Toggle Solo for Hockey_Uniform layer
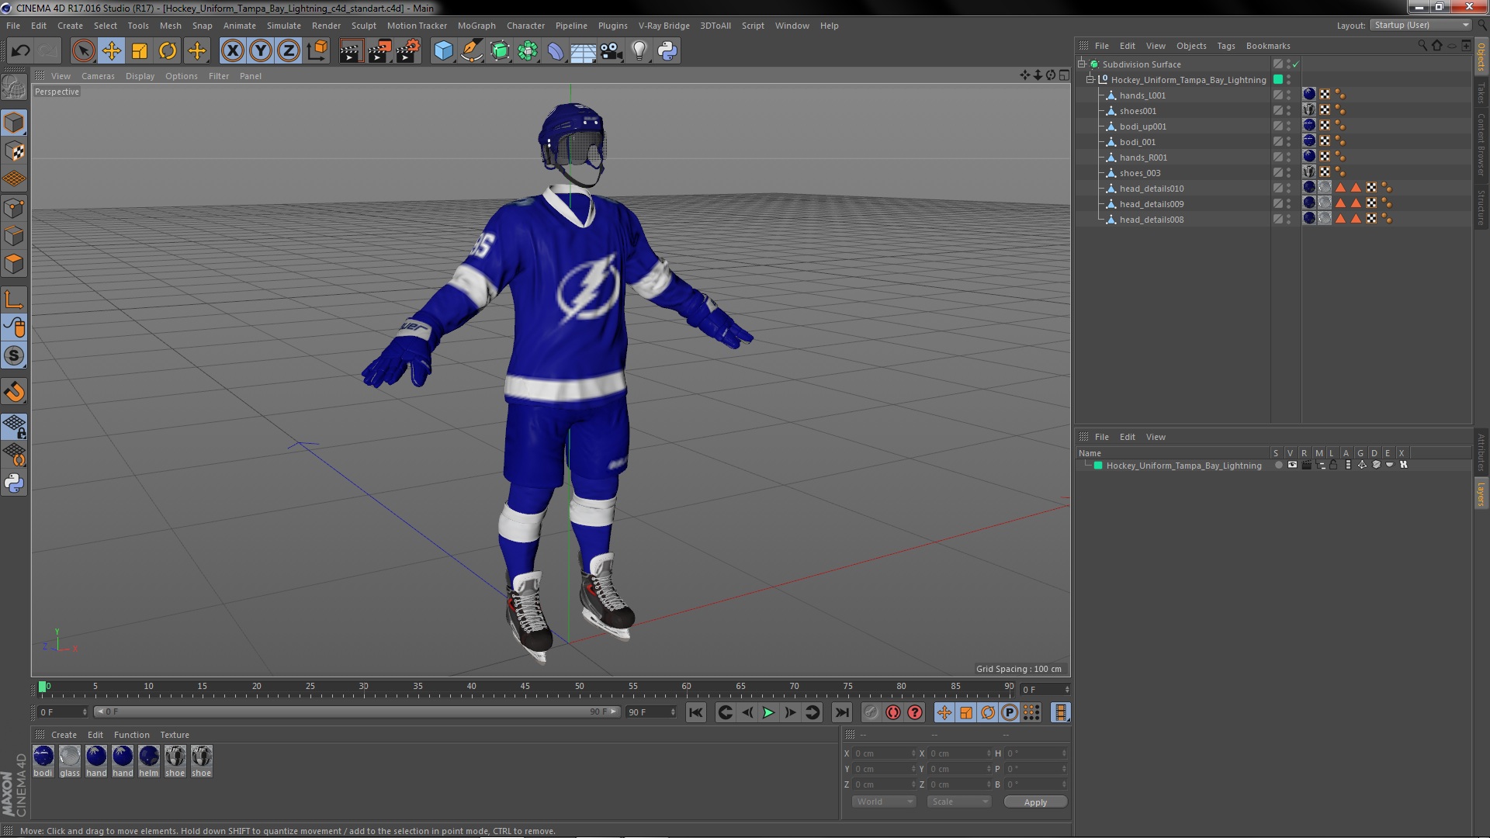 1278,465
